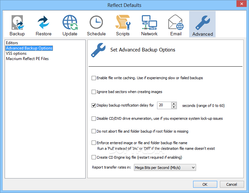249x193 pixels.
Task: Enable file write caching checkbox
Action: pos(94,78)
